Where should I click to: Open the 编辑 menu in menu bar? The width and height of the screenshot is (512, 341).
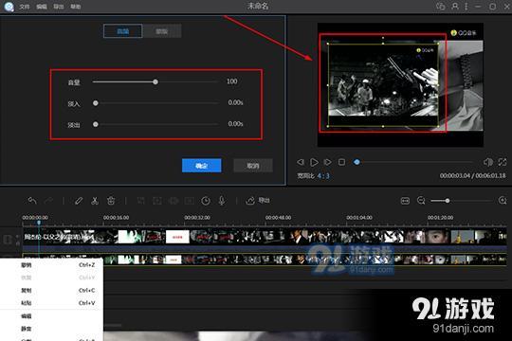42,7
